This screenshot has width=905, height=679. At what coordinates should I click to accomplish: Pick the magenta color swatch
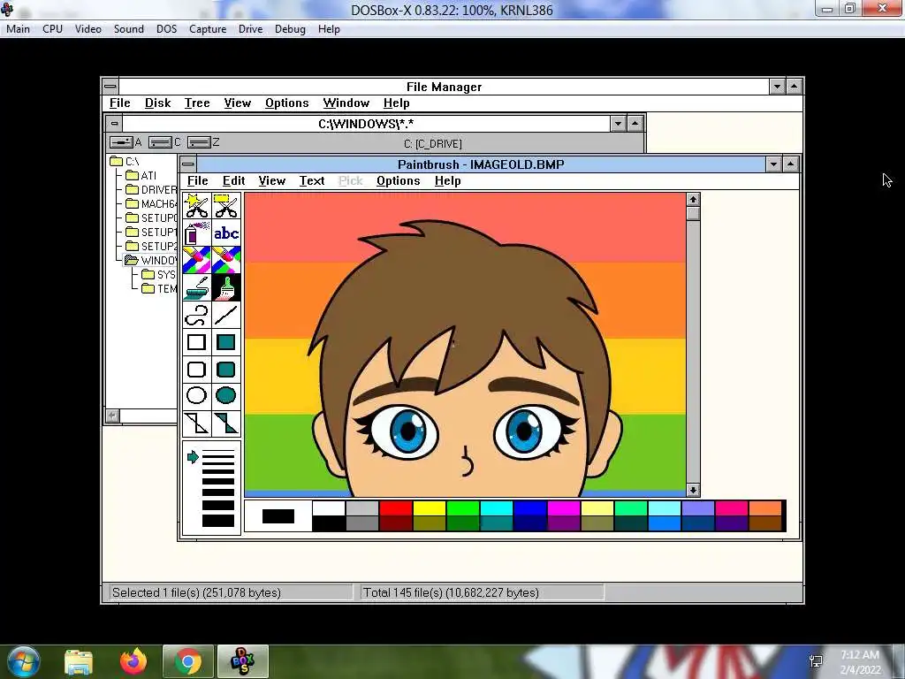(563, 508)
